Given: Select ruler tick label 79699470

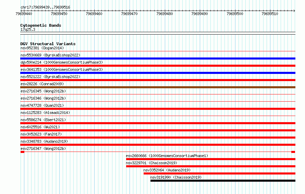Looking at the screenshot, I should tap(129, 14).
